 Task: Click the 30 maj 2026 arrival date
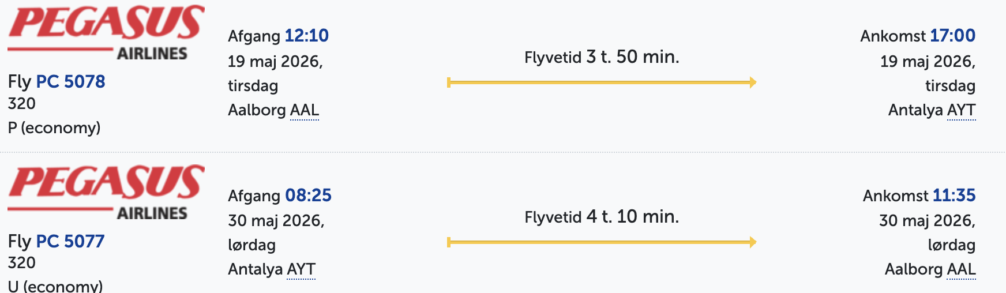pyautogui.click(x=926, y=220)
